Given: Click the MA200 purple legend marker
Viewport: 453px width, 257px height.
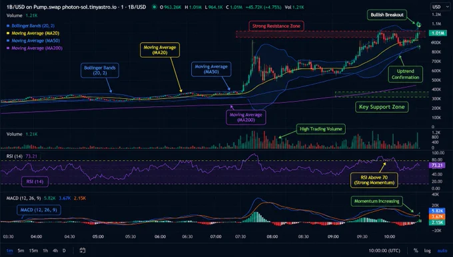Looking at the screenshot, I should (8, 48).
